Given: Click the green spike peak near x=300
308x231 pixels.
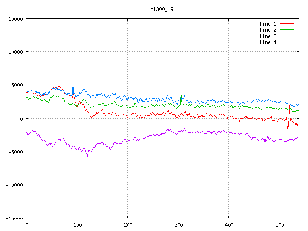Looking at the screenshot, I should [x=181, y=91].
